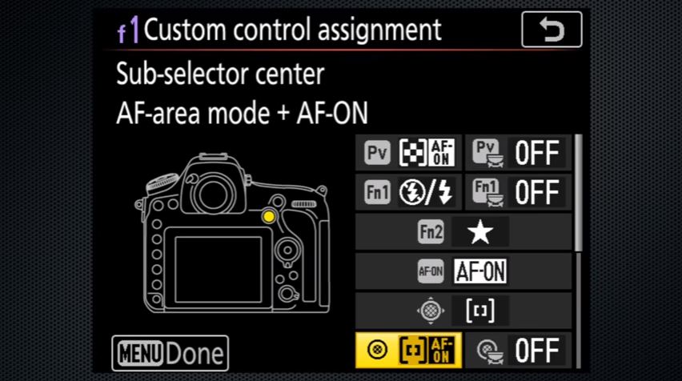Open the Fn2 button star rating assignment
Viewport: 682px width, 381px height.
tap(463, 231)
